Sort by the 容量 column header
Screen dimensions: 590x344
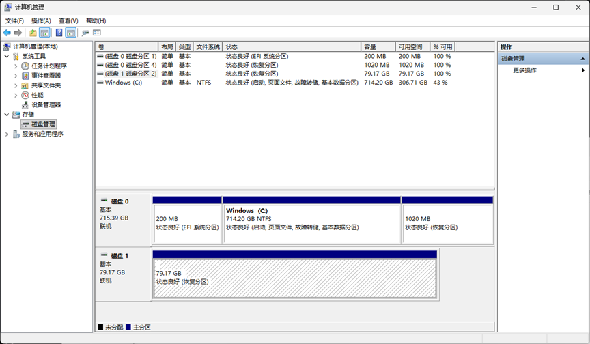point(378,47)
